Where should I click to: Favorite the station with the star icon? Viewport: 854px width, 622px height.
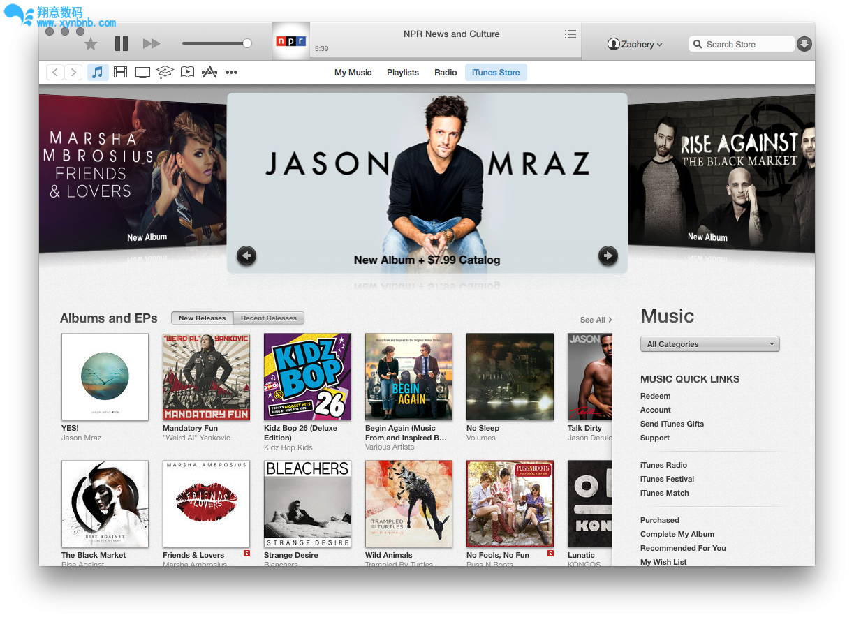click(91, 44)
